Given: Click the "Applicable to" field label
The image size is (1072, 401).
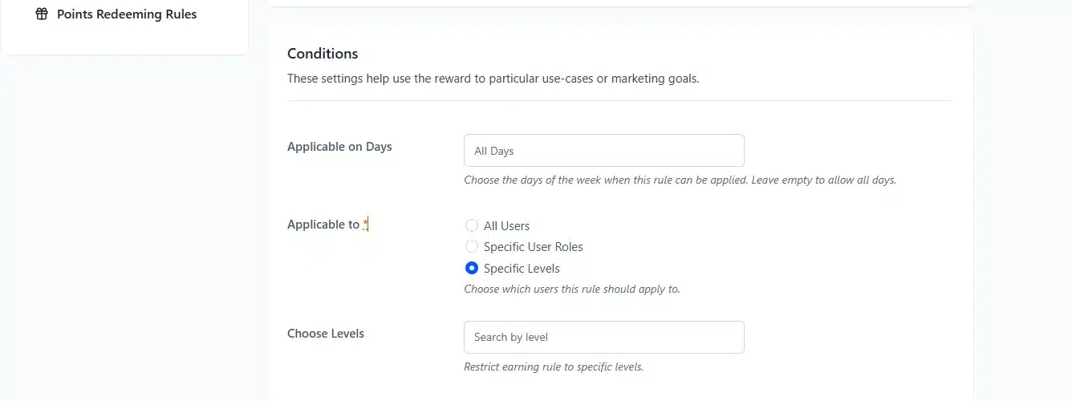Looking at the screenshot, I should (x=323, y=225).
